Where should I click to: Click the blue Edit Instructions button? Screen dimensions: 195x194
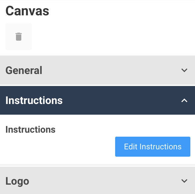point(153,147)
